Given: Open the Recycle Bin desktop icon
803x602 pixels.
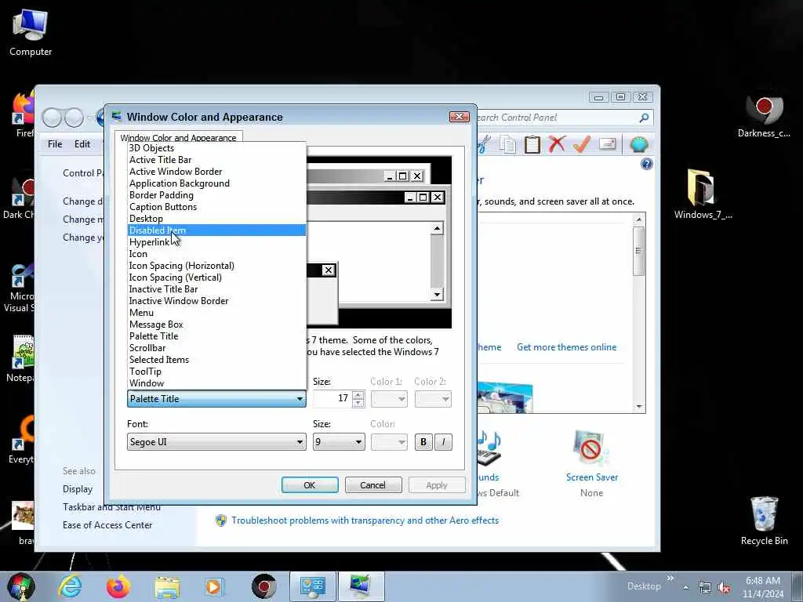Looking at the screenshot, I should click(x=764, y=520).
